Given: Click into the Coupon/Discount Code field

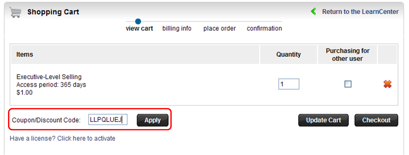Looking at the screenshot, I should (x=108, y=120).
